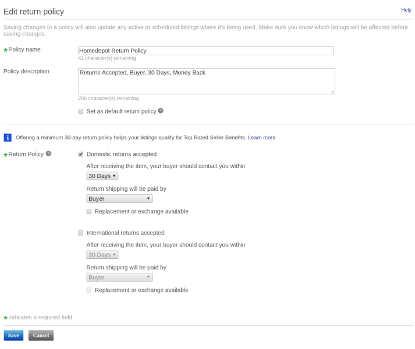Image resolution: width=415 pixels, height=349 pixels.
Task: Check international Replacement or exchange available option
Action: 89,290
